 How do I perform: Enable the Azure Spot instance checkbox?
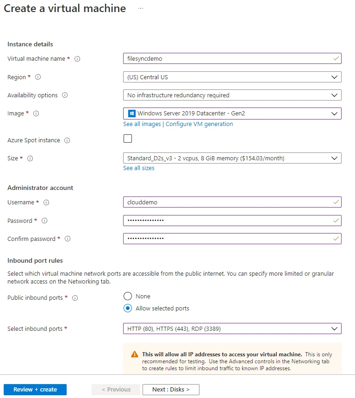click(x=128, y=138)
